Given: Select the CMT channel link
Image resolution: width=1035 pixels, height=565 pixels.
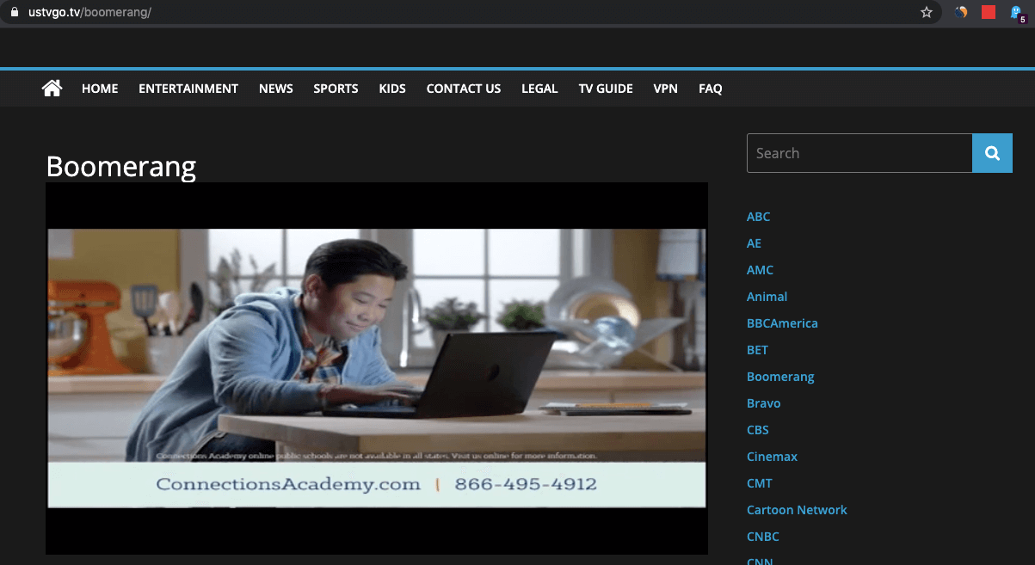Looking at the screenshot, I should pyautogui.click(x=760, y=483).
